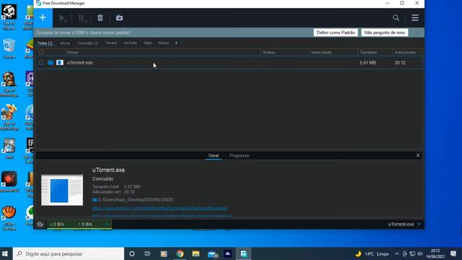Open File Explorer from the taskbar

click(196, 253)
